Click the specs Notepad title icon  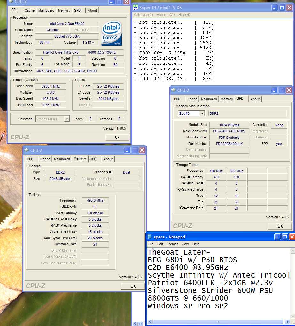coord(150,237)
